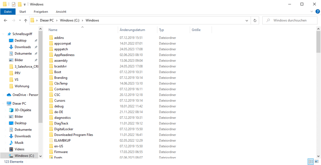Select the 'Downloaded Program Files' folder name
Viewport: 321px width, 165px height.
[x=73, y=135]
